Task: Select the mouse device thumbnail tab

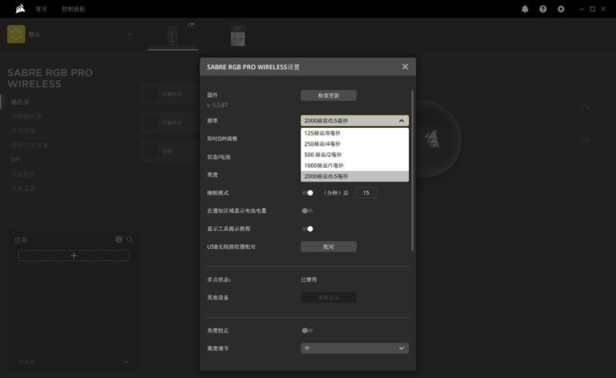Action: [x=172, y=35]
